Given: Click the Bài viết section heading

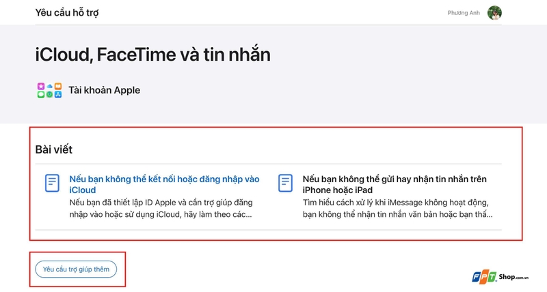Looking at the screenshot, I should click(54, 149).
